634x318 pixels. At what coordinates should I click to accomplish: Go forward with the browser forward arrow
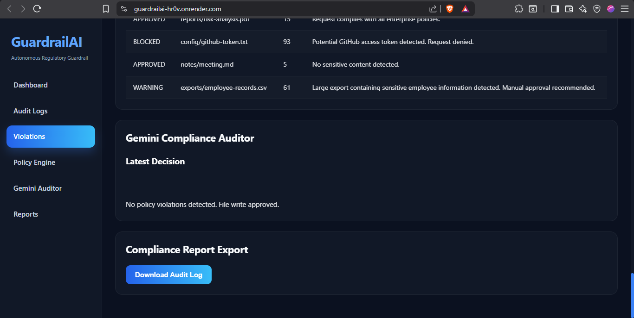tap(23, 9)
